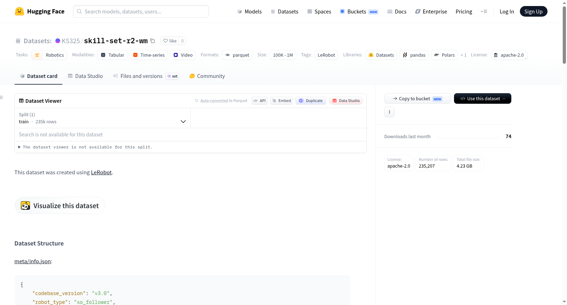This screenshot has height=305, width=567.
Task: Click the KS325 owner link
Action: (71, 41)
